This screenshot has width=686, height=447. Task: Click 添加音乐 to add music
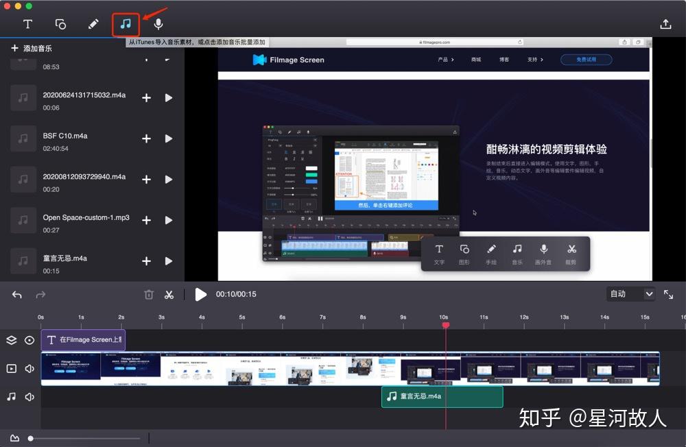point(32,48)
